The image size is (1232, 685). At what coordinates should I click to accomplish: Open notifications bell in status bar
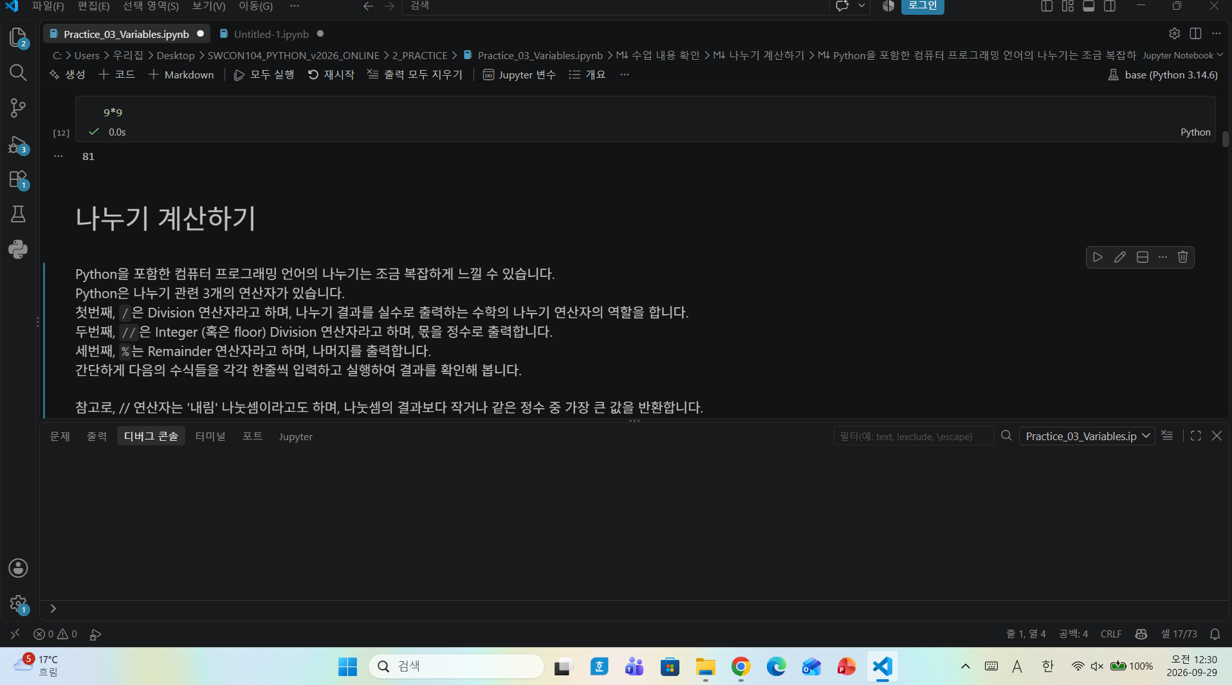click(1215, 634)
